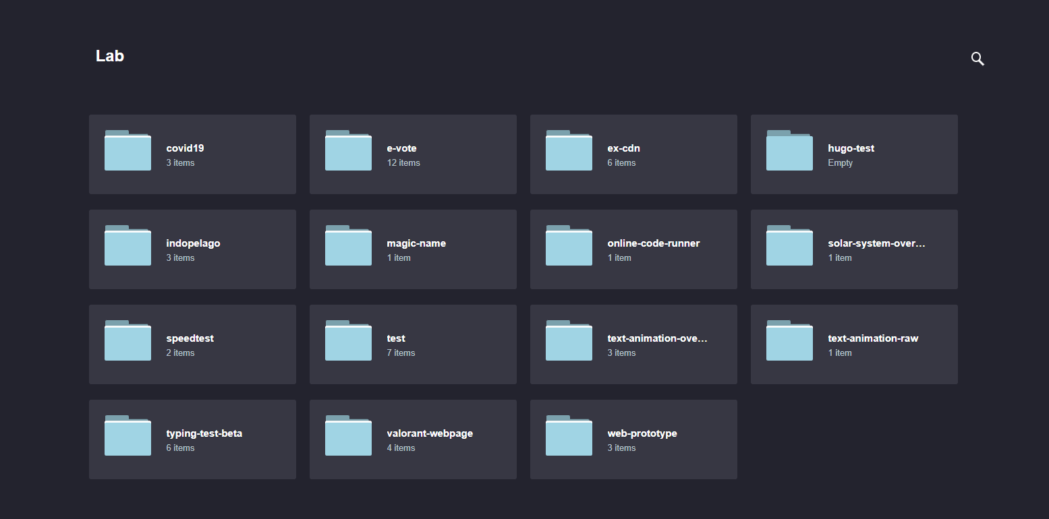Image resolution: width=1049 pixels, height=519 pixels.
Task: Click the e-vote folder icon
Action: coord(348,151)
